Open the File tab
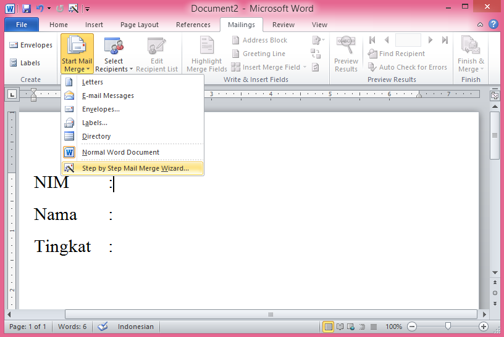Screen dimensions: 504x337 pos(22,25)
